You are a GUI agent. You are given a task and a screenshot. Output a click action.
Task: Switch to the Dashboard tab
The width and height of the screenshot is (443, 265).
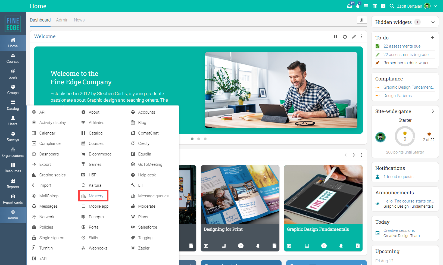click(40, 20)
